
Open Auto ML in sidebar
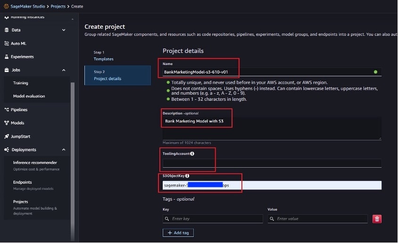coord(18,43)
